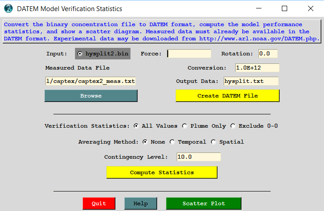Choose Spatial averaging method
Viewport: 324px width, 211px height.
click(213, 142)
